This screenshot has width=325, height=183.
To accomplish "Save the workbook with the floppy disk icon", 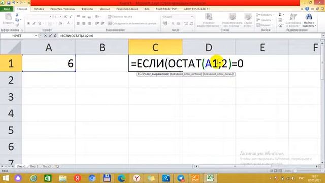I will point(9,3).
